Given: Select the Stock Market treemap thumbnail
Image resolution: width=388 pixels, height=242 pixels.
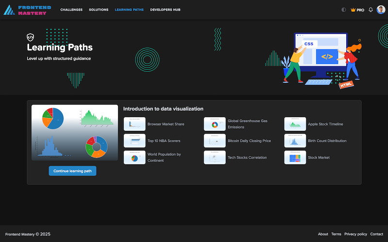Looking at the screenshot, I should click(295, 157).
